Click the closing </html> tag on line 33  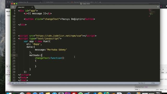click(23, 80)
